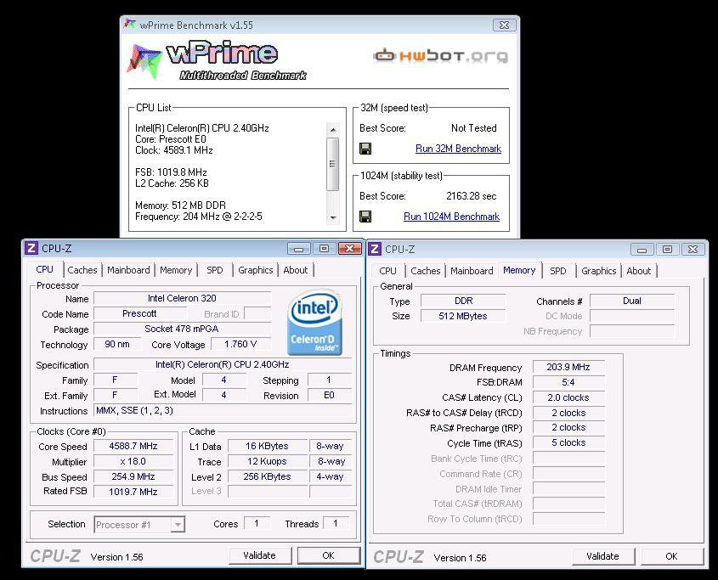Click Validate in the left CPU-Z window
This screenshot has width=718, height=580.
[260, 555]
